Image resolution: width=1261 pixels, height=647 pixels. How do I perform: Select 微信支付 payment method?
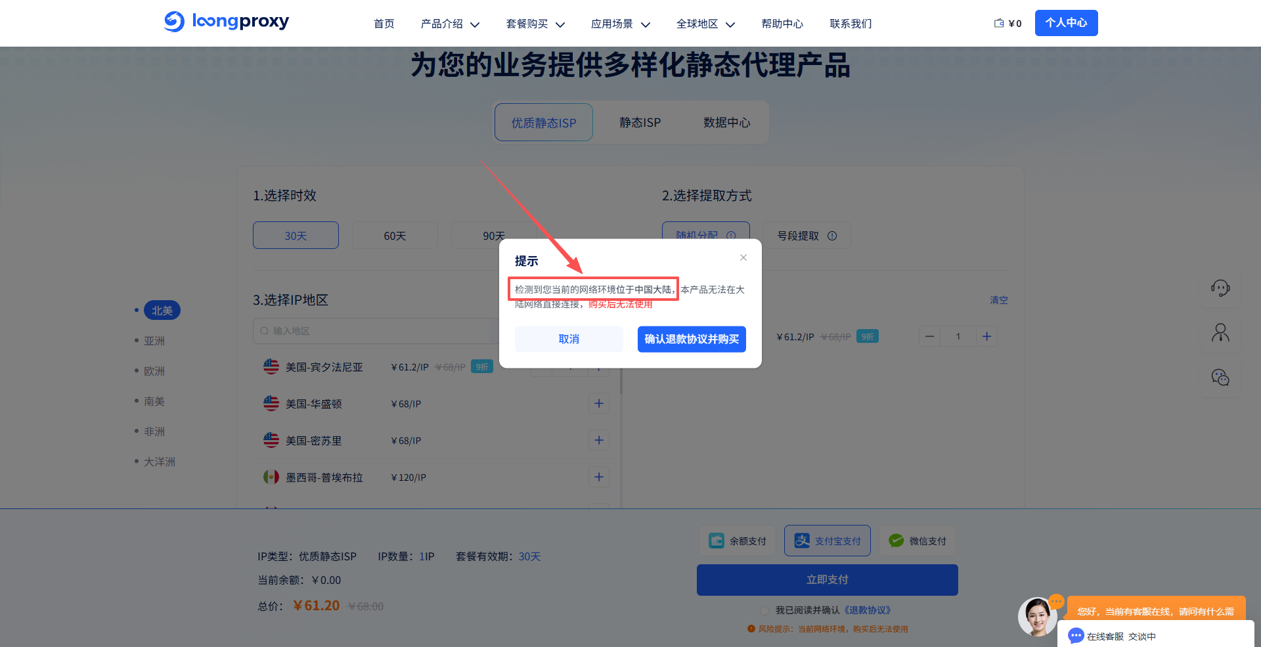[x=918, y=541]
